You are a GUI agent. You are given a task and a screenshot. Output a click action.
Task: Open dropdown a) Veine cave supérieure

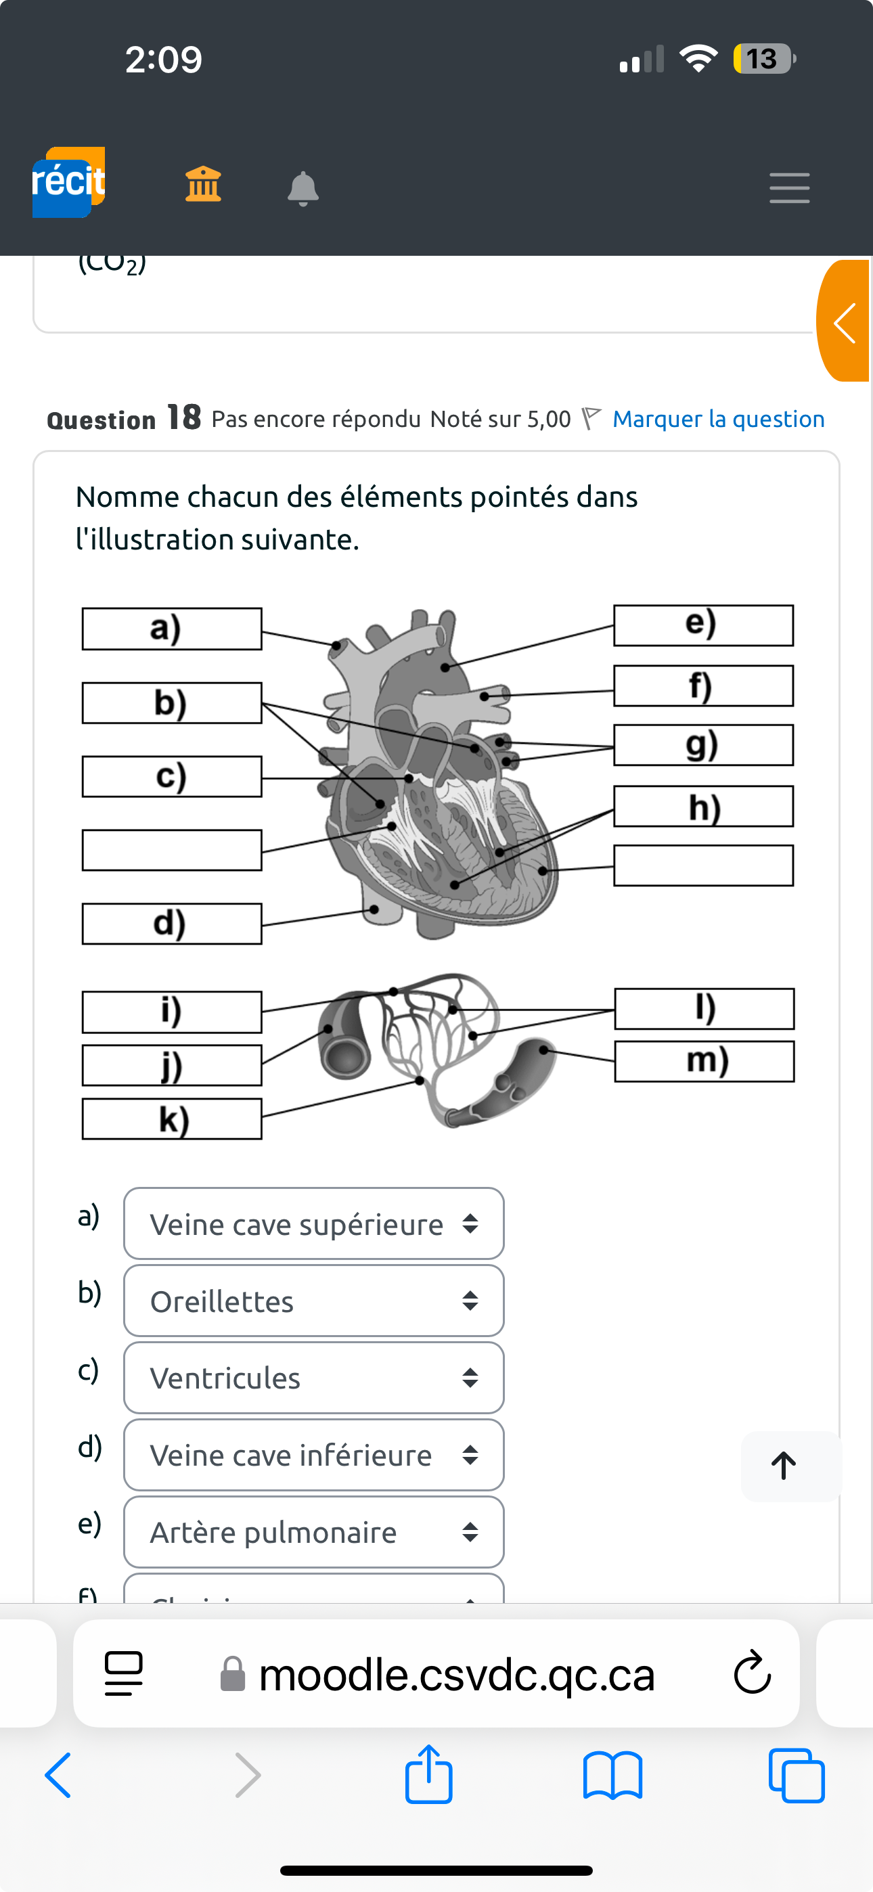coord(314,1223)
